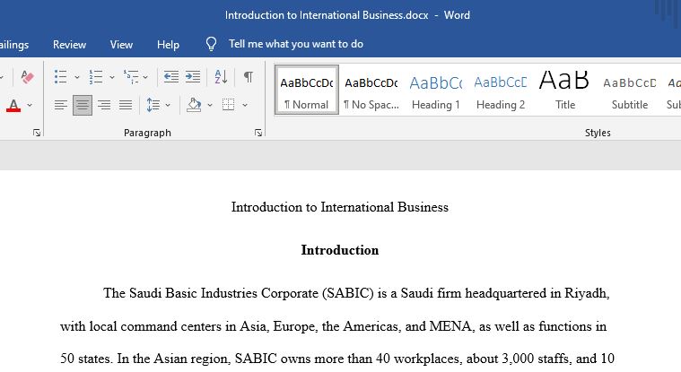Screen dimensions: 681x372
Task: Click the 'Tell me what you want to do' box
Action: pyautogui.click(x=296, y=44)
